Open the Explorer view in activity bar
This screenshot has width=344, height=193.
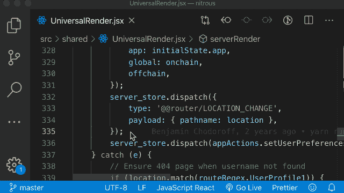pyautogui.click(x=14, y=25)
